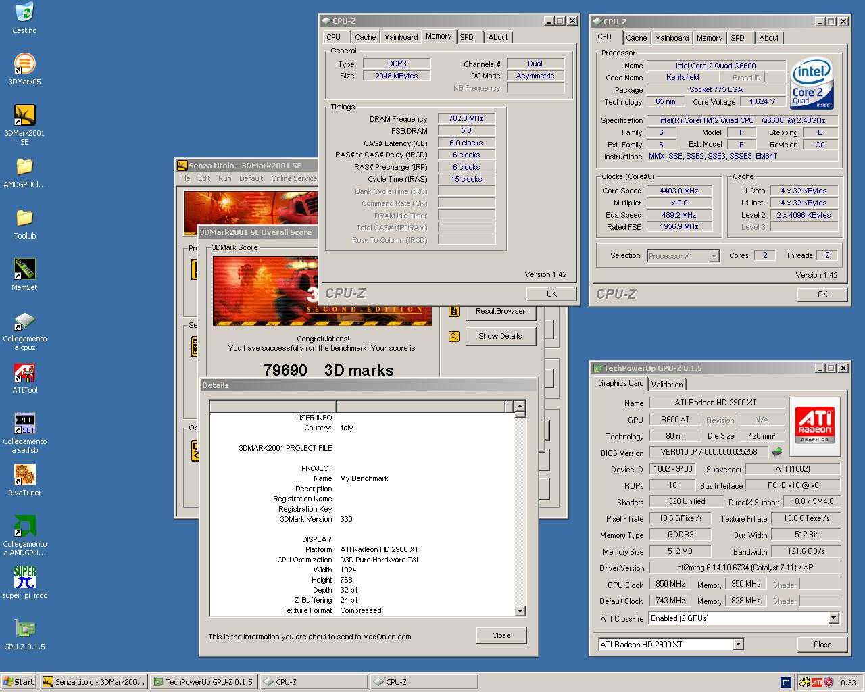Click OK in the Memory CPU-Z window
The image size is (865, 692).
(551, 294)
